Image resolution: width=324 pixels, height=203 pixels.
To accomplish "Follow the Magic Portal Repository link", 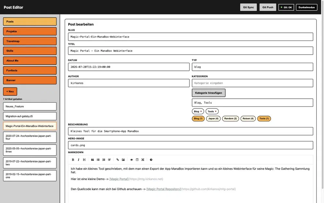I will [x=163, y=189].
